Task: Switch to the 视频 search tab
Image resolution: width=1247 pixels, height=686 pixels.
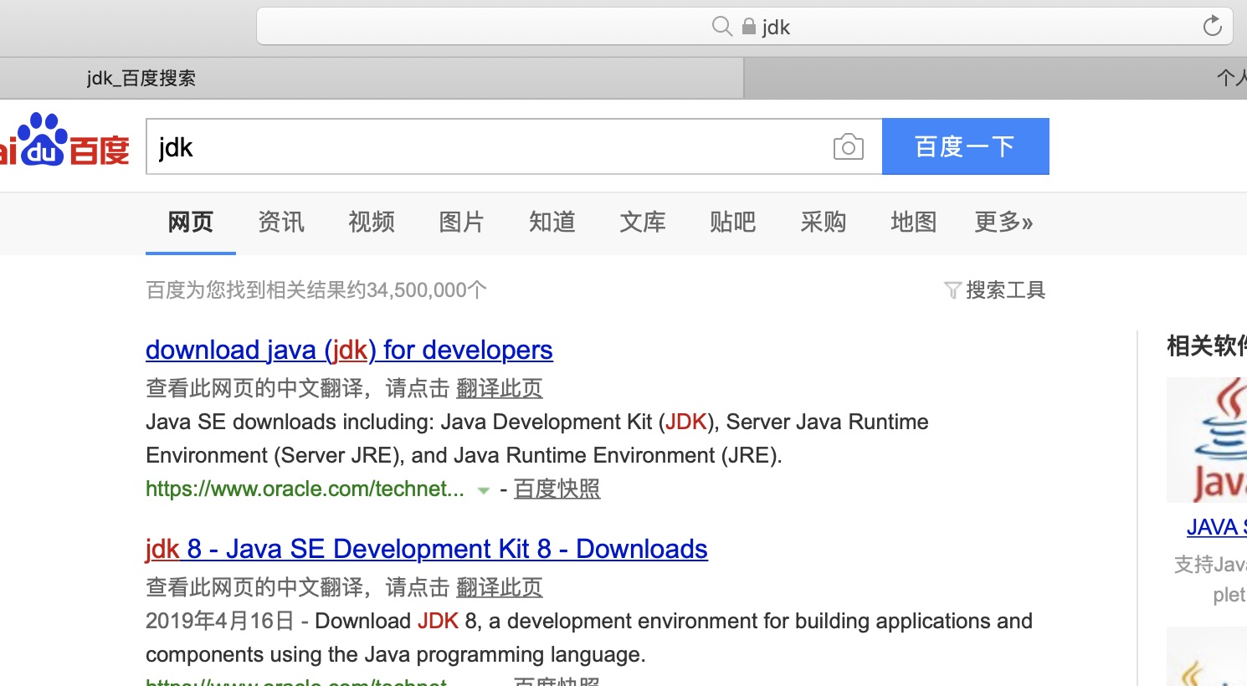Action: click(x=371, y=223)
